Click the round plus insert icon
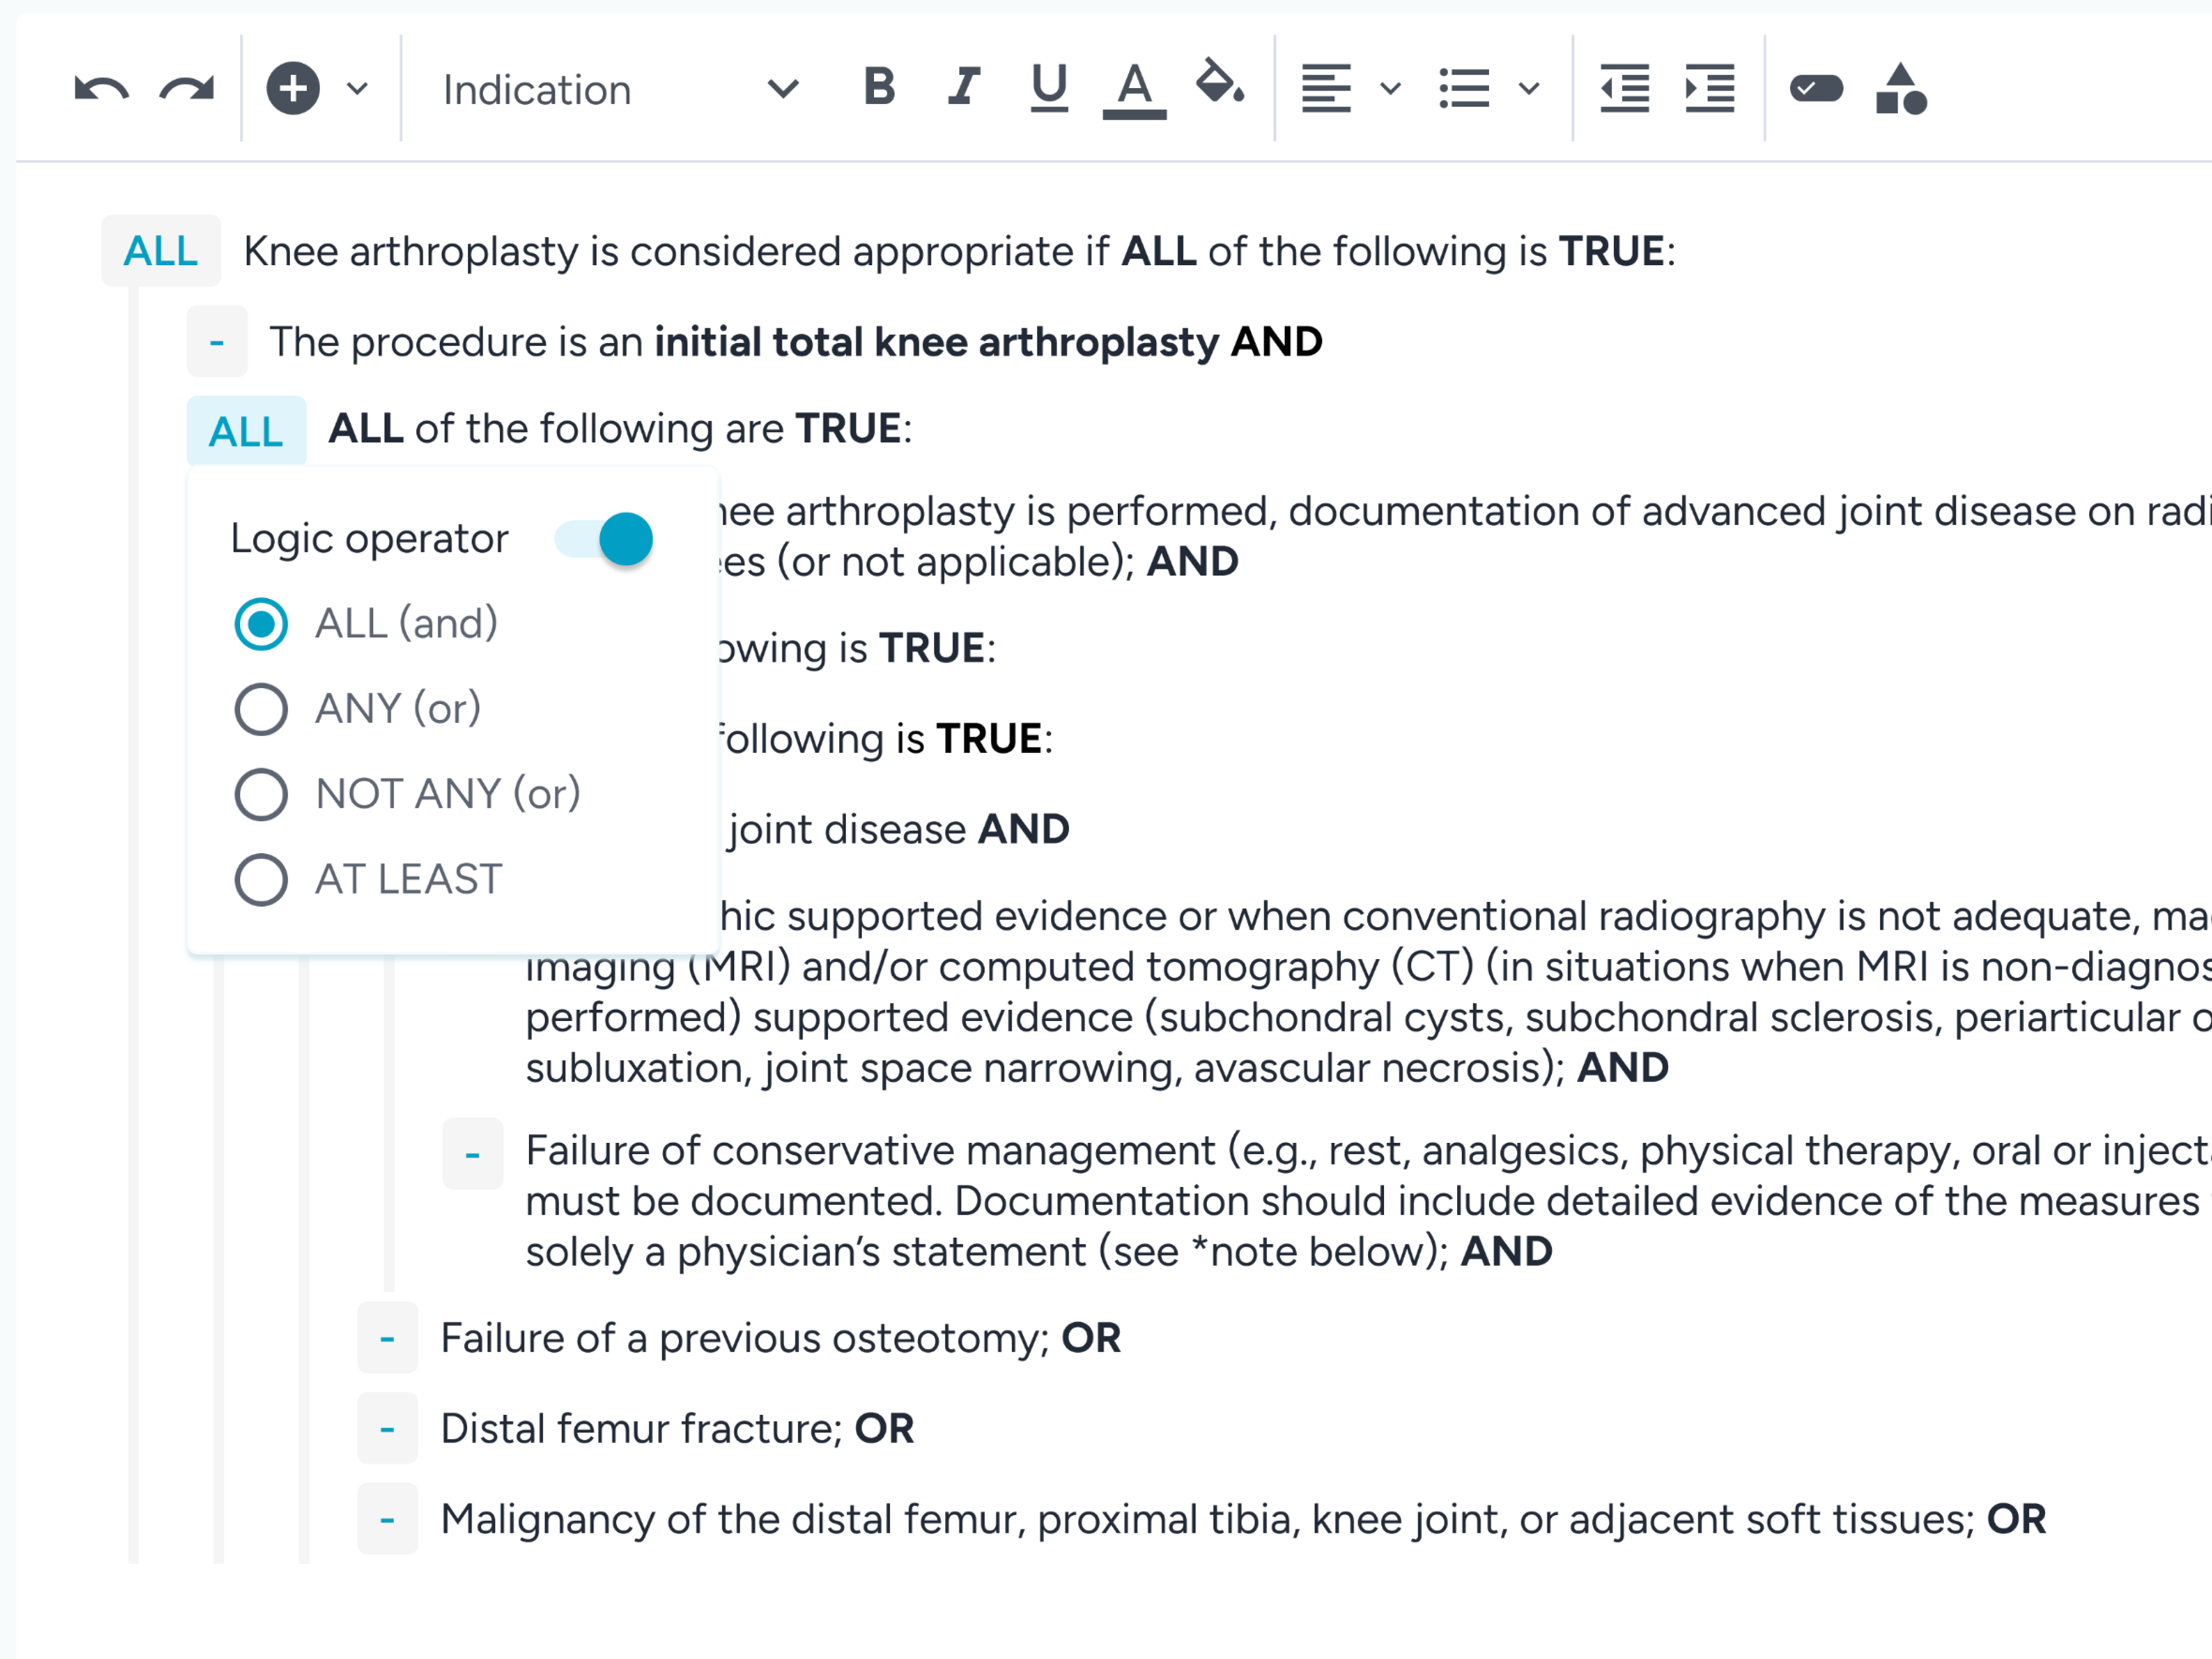Image resolution: width=2212 pixels, height=1659 pixels. coord(293,89)
